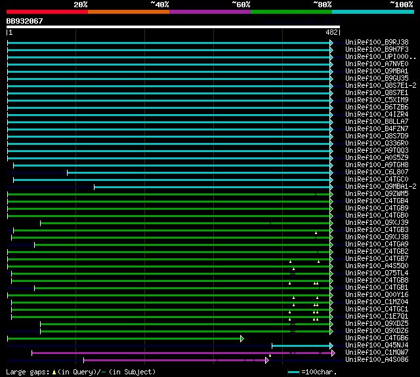Viewport: 420px width, 377px height.
Task: Select UniRef100_A4S5Q0 label
Action: click(377, 266)
